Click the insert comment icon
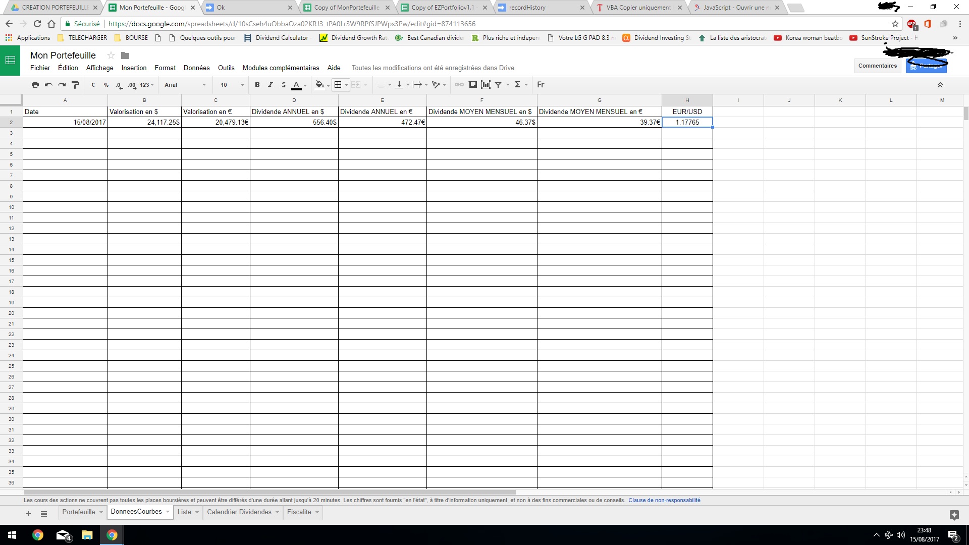The image size is (969, 545). coord(472,85)
